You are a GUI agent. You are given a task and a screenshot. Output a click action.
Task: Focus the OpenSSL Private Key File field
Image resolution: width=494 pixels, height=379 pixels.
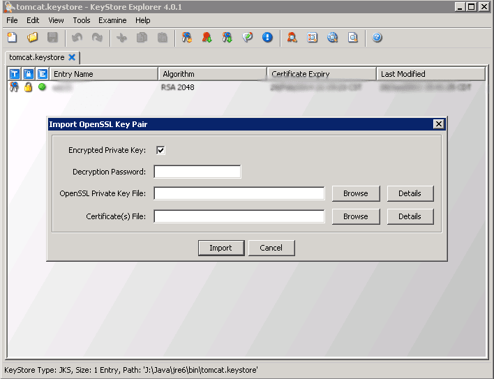(x=239, y=193)
